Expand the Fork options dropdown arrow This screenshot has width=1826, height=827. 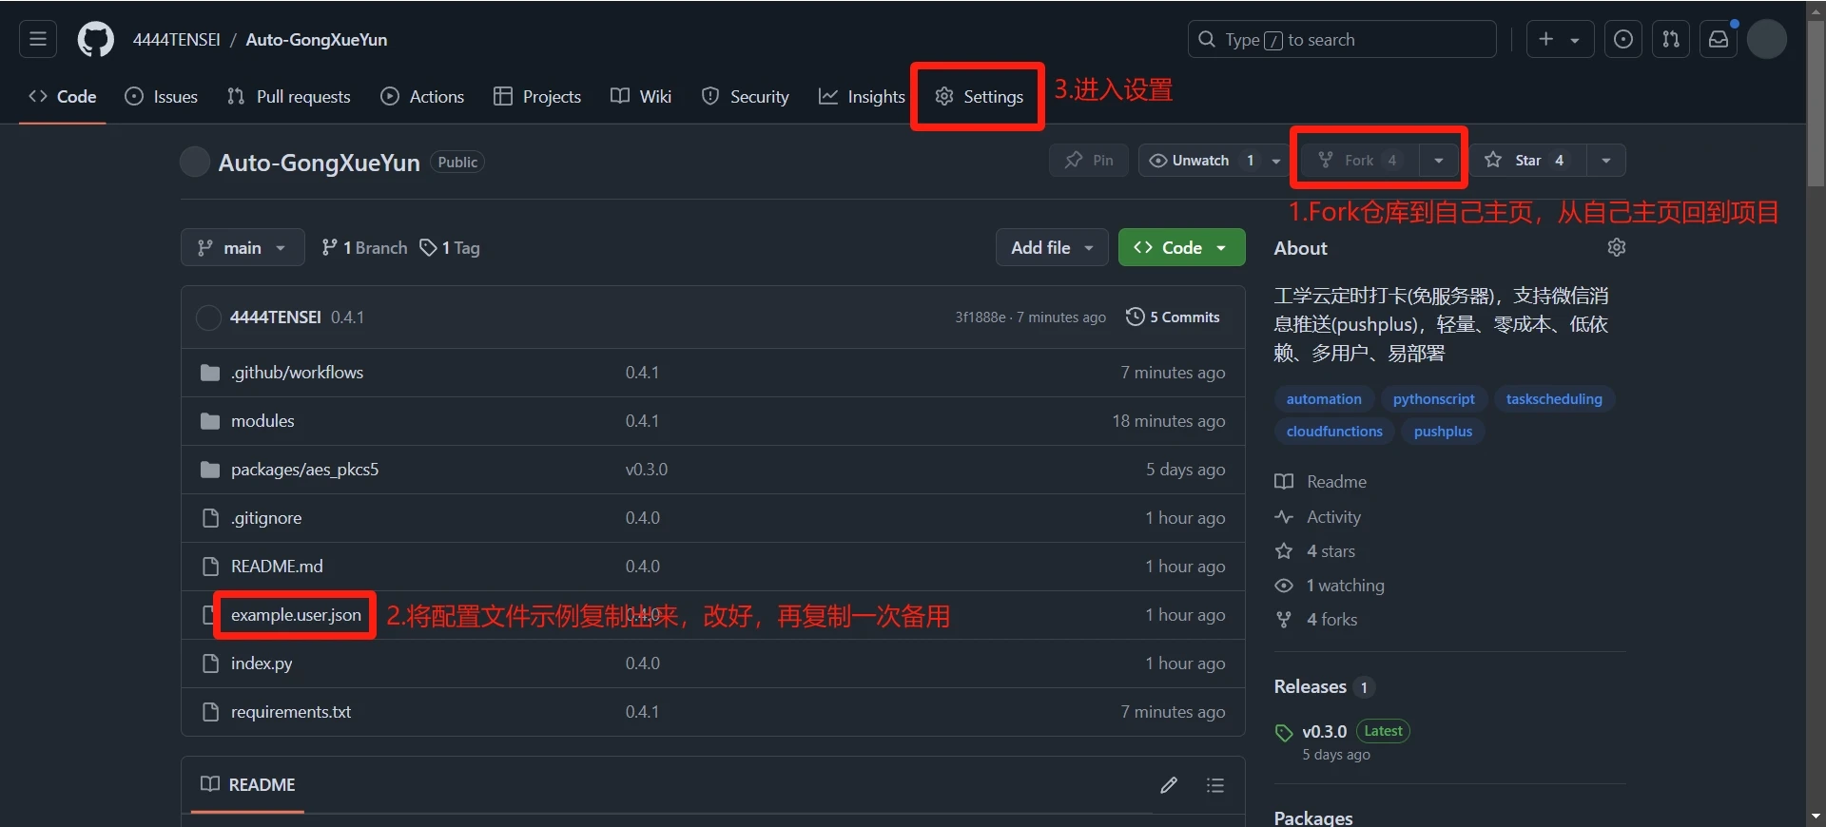coord(1439,161)
